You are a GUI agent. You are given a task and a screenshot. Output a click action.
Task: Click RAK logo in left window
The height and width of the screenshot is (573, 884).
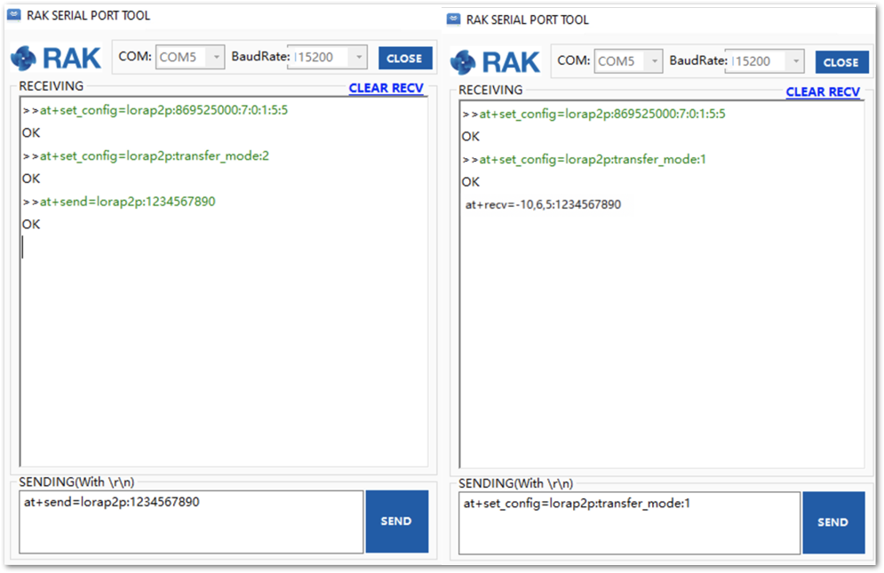point(56,58)
